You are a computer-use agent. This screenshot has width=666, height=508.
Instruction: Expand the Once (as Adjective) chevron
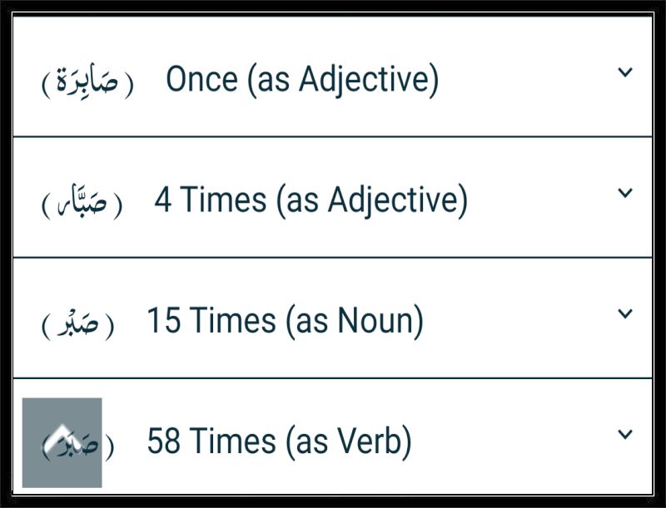pyautogui.click(x=625, y=72)
